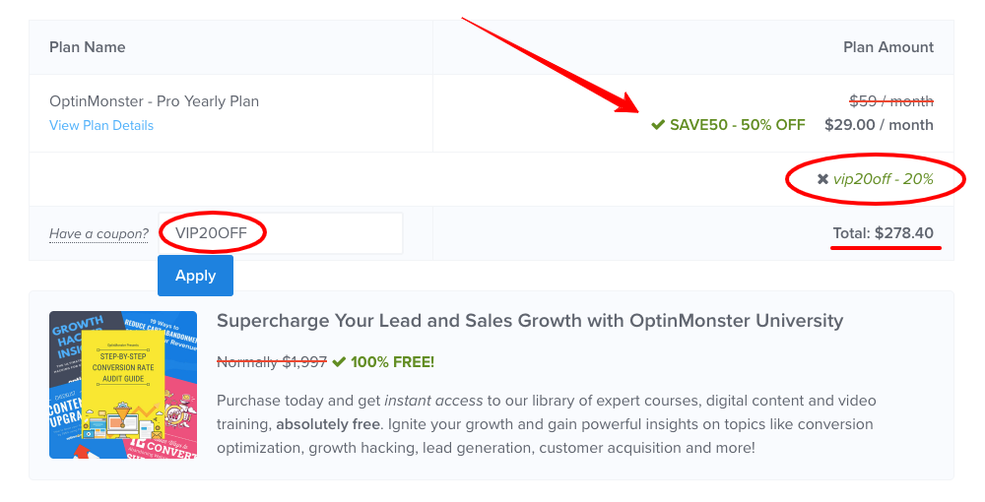Viewport: 985px width, 502px height.
Task: Click the green checkmark beside SAVE50
Action: click(658, 125)
